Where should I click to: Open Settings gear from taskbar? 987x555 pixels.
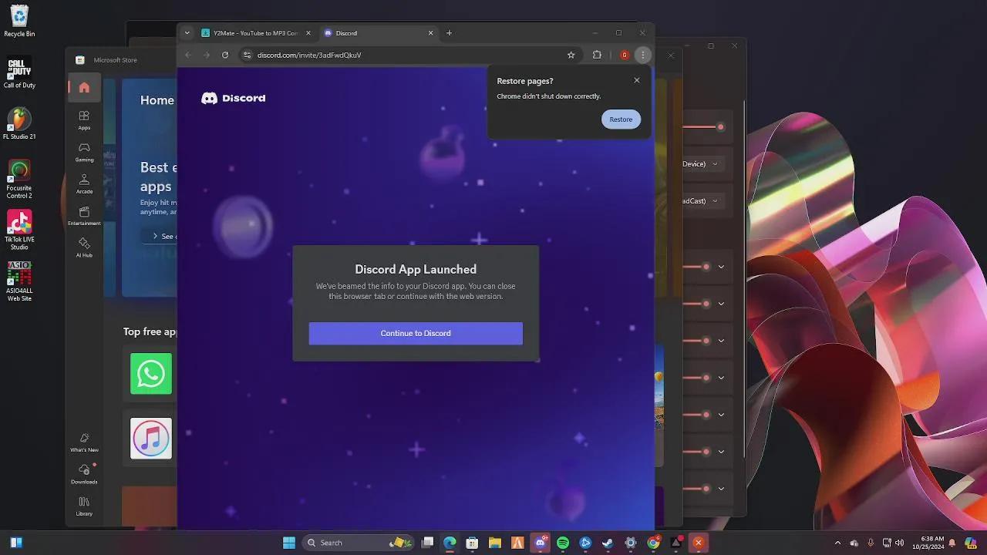[x=631, y=543]
